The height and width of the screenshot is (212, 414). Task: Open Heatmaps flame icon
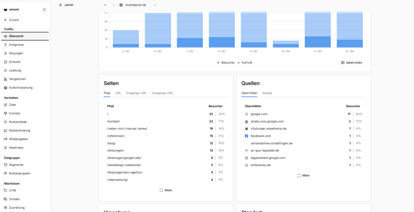click(x=6, y=148)
